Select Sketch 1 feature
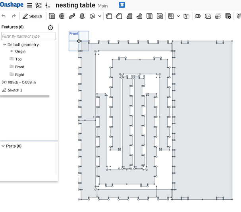The height and width of the screenshot is (212, 241). click(x=15, y=90)
